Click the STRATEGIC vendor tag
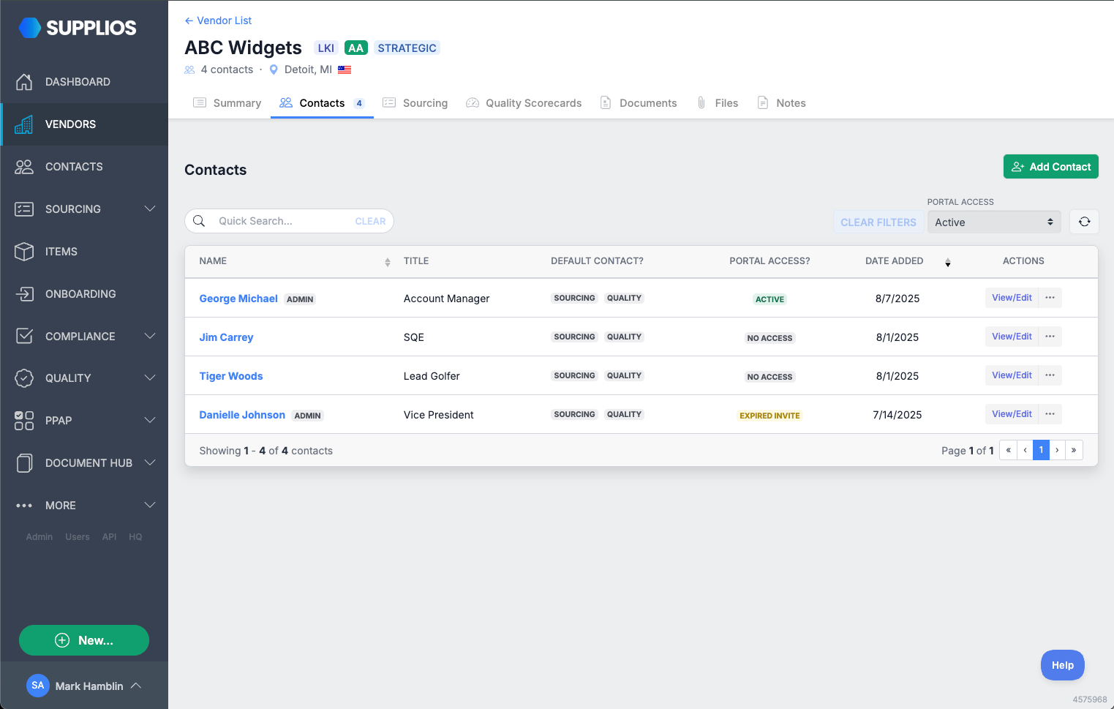Image resolution: width=1114 pixels, height=709 pixels. pyautogui.click(x=407, y=48)
